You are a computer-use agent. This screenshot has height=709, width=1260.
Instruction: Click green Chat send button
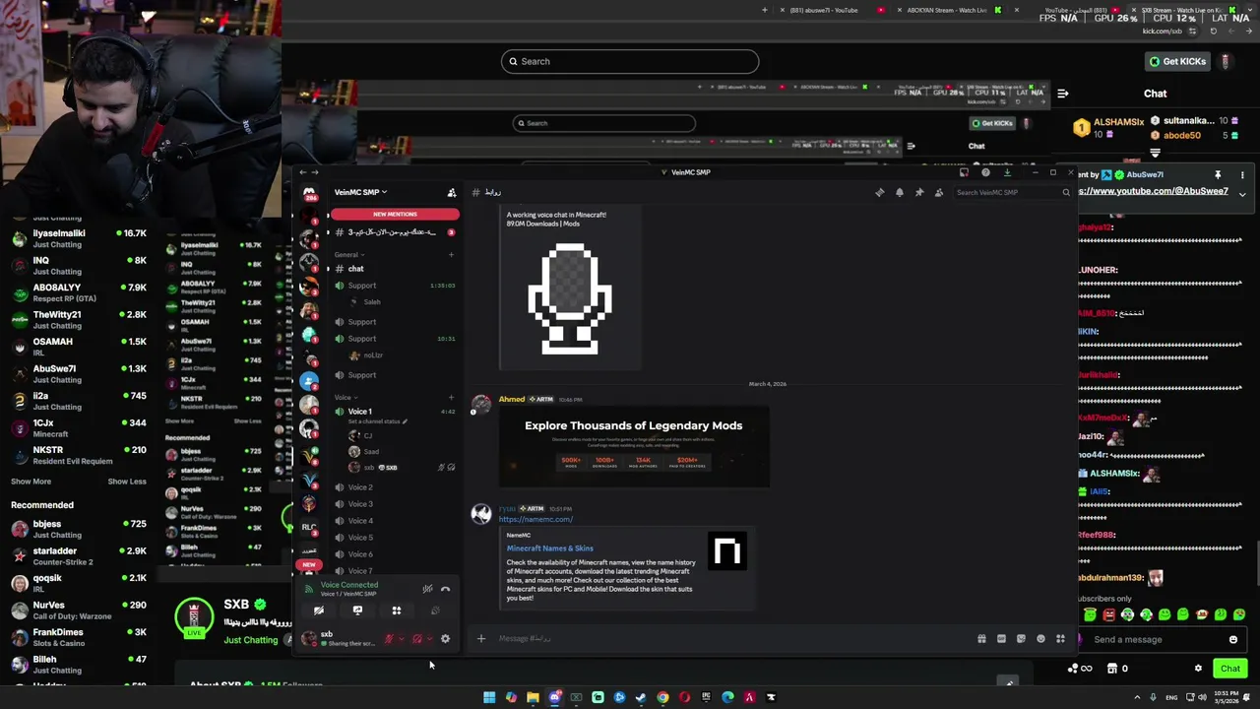(1230, 669)
